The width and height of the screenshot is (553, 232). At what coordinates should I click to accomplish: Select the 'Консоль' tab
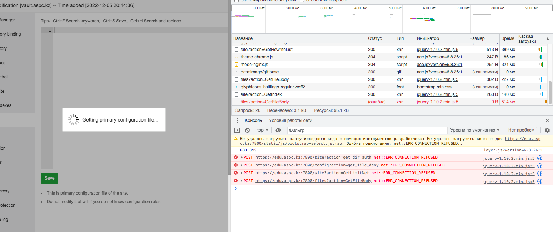[x=253, y=120]
